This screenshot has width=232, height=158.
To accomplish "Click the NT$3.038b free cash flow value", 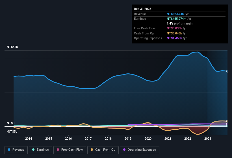I will pos(174,28).
